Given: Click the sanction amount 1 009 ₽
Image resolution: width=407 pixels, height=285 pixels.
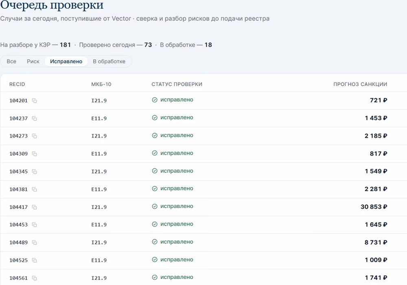Looking at the screenshot, I should point(376,260).
